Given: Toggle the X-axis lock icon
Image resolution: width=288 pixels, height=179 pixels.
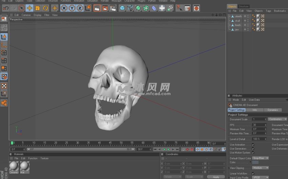Looking at the screenshot, I should 64,8.
